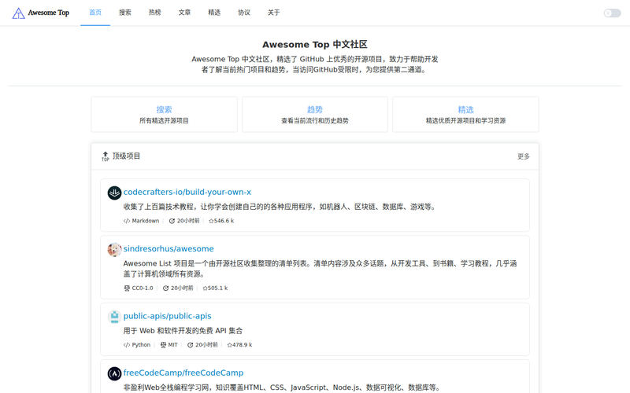This screenshot has height=393, width=630.
Task: Click the Python language label
Action: (141, 345)
